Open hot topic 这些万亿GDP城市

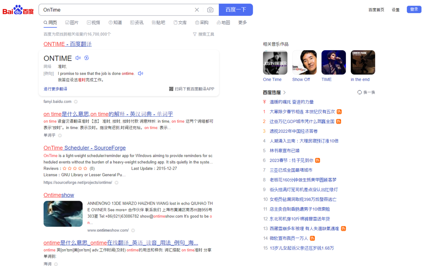302,121
